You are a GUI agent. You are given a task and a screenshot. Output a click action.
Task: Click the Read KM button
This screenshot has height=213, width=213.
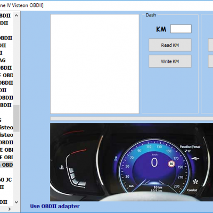(170, 45)
